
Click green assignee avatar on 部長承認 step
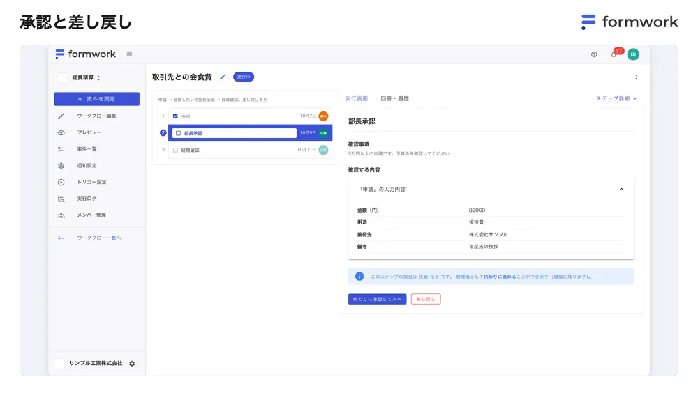point(324,133)
